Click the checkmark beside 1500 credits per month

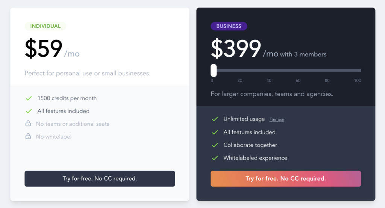click(29, 98)
